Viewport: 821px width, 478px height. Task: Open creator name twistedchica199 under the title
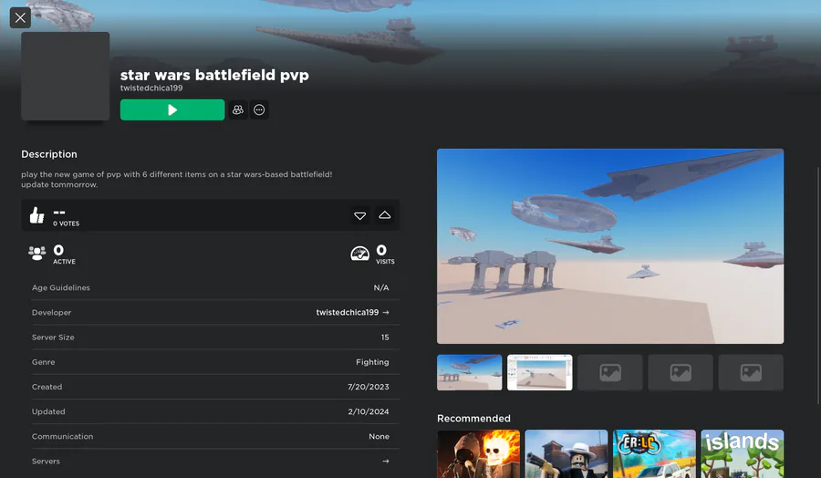151,88
